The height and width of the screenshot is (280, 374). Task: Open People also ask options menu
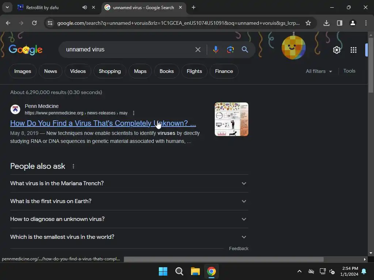pos(73,166)
